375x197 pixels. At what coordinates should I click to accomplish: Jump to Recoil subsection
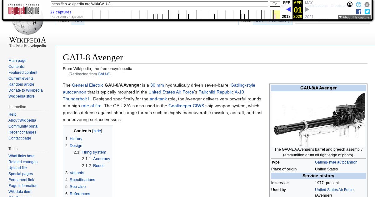click(99, 166)
